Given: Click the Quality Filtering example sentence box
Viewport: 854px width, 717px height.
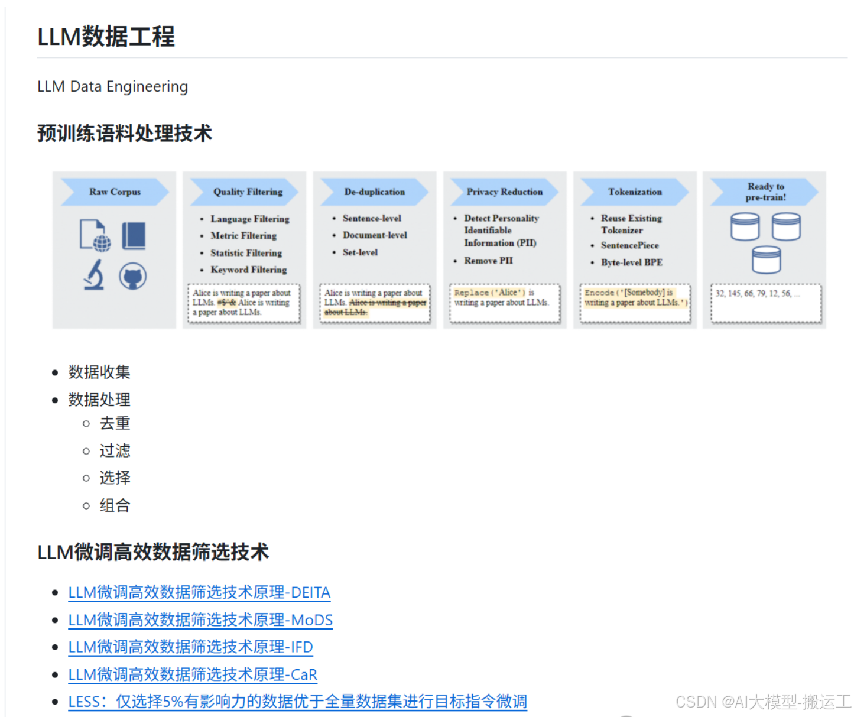Looking at the screenshot, I should tap(244, 303).
